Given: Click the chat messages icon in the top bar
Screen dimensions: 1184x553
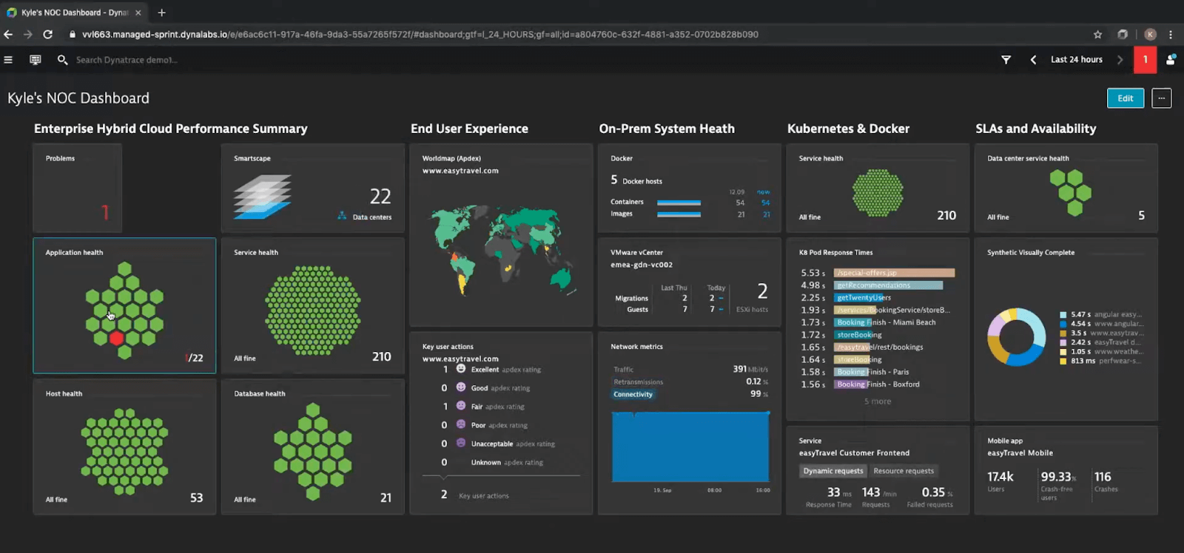Looking at the screenshot, I should coord(36,60).
